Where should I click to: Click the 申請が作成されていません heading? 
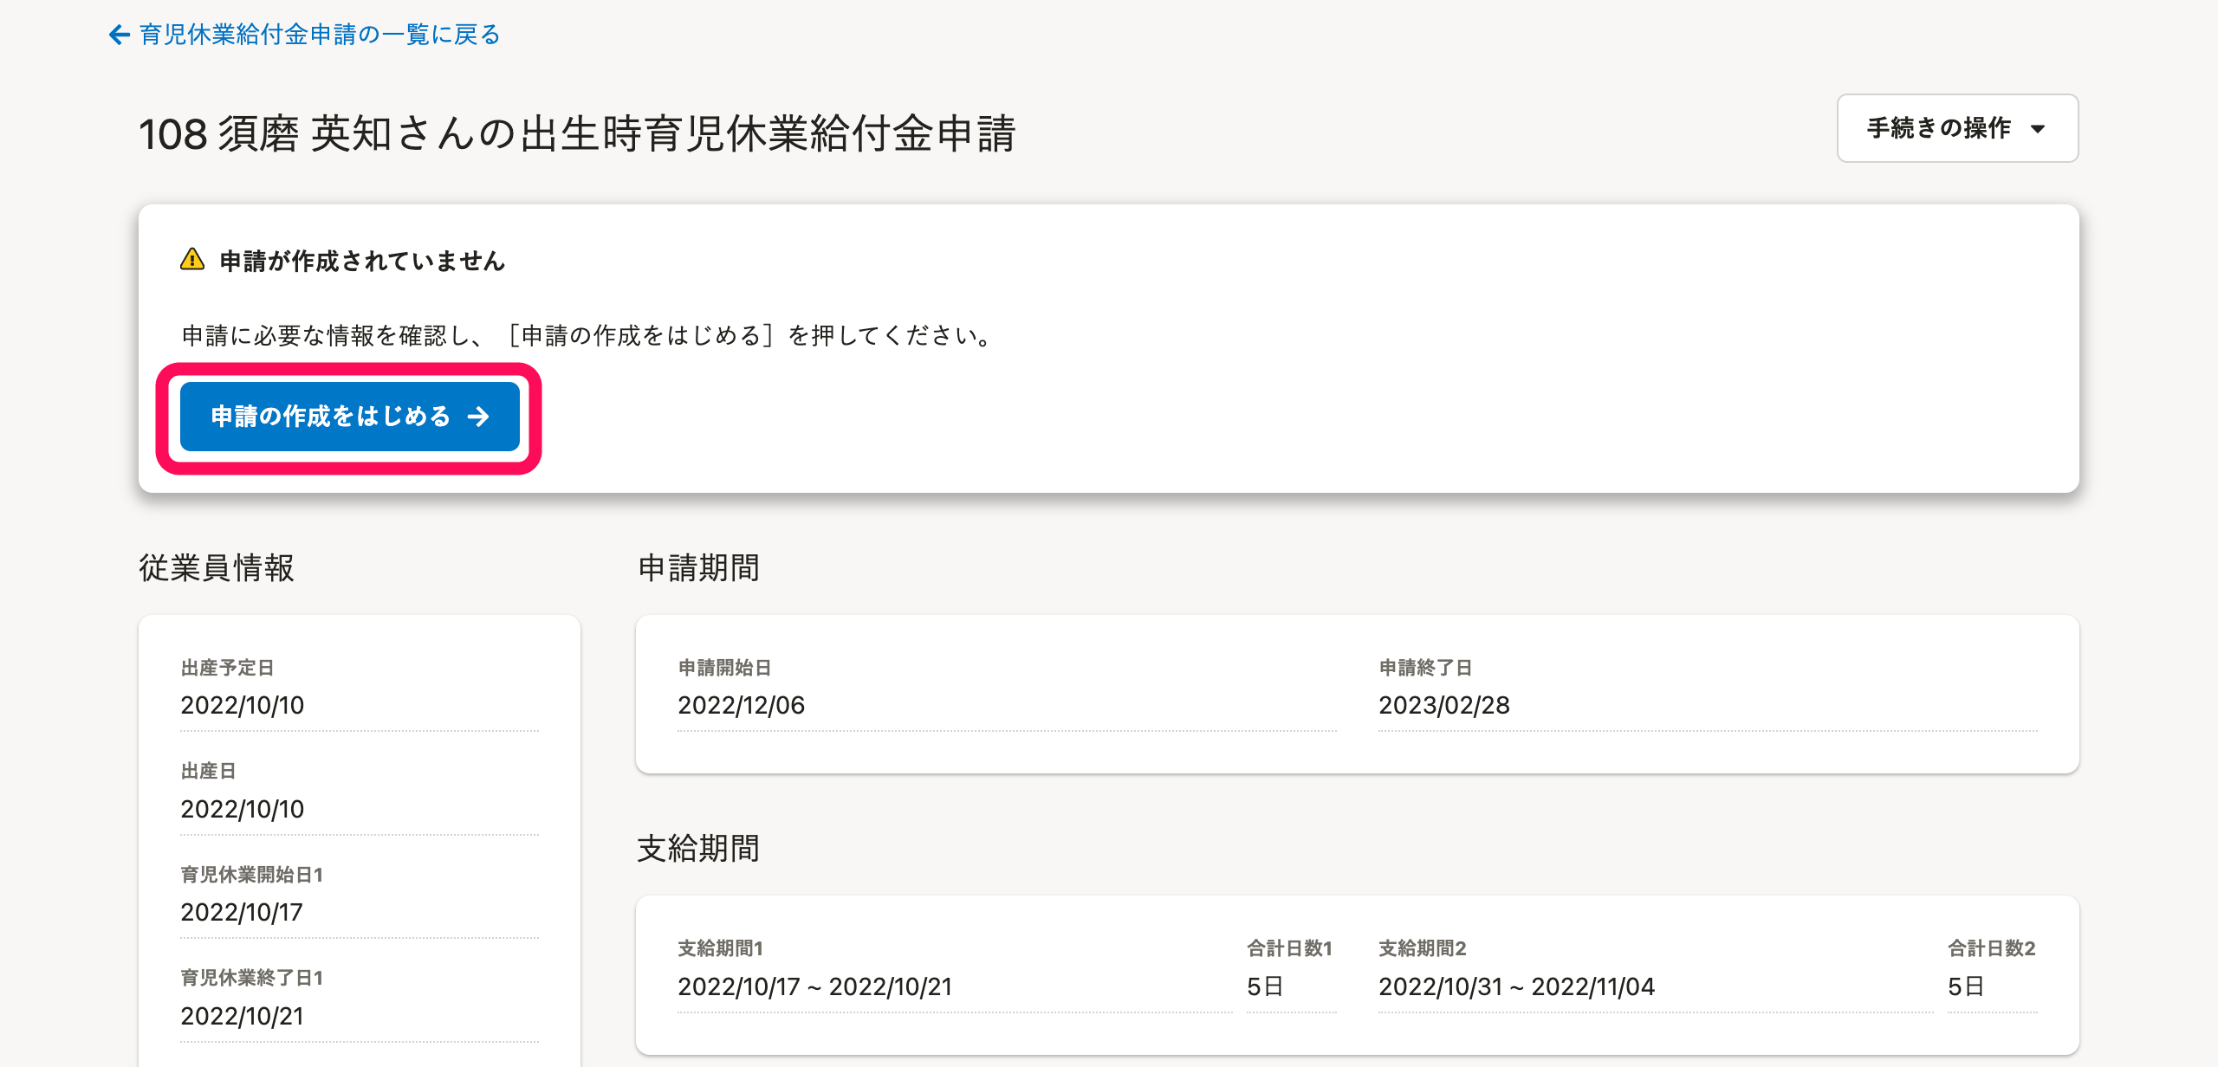coord(362,261)
